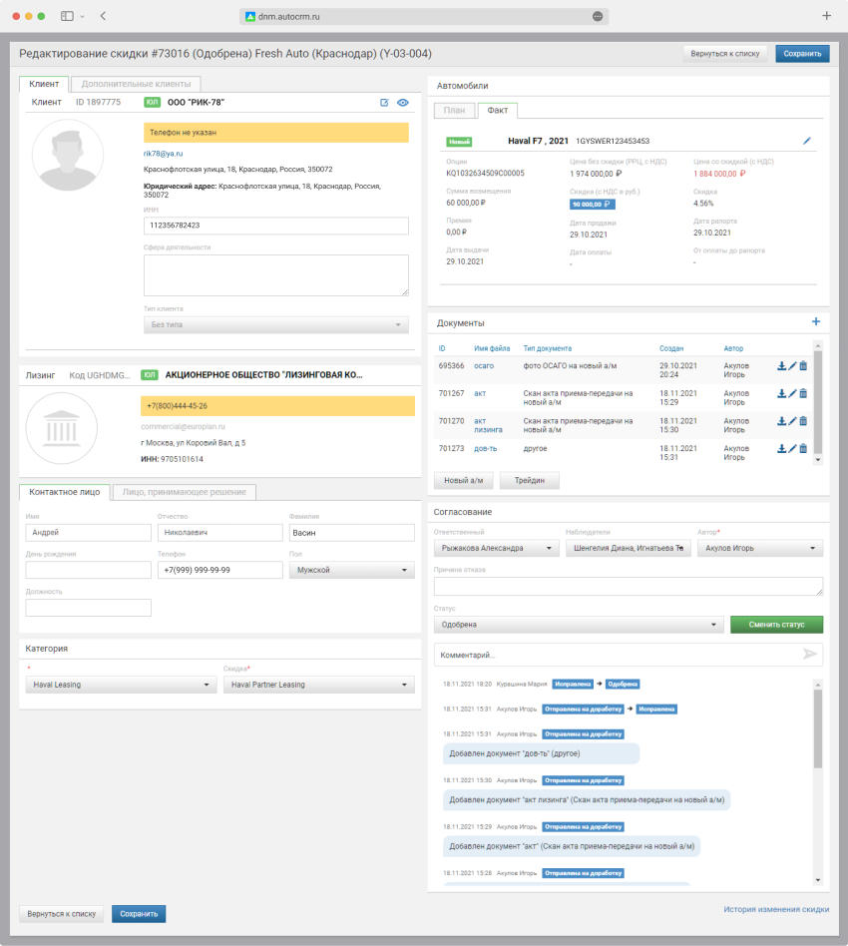Open the Тип клиента dropdown

click(276, 325)
